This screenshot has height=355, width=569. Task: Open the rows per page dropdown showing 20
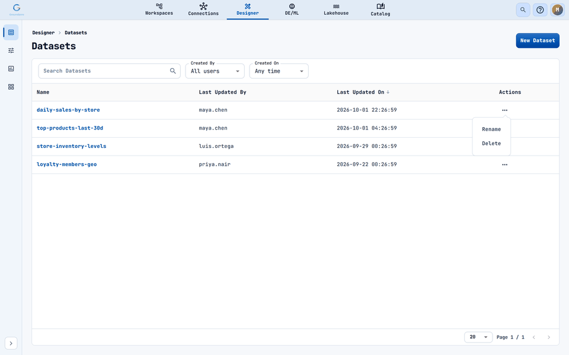[478, 337]
